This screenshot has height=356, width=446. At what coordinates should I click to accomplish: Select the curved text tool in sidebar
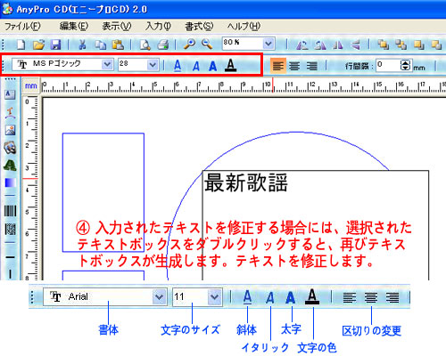point(10,113)
